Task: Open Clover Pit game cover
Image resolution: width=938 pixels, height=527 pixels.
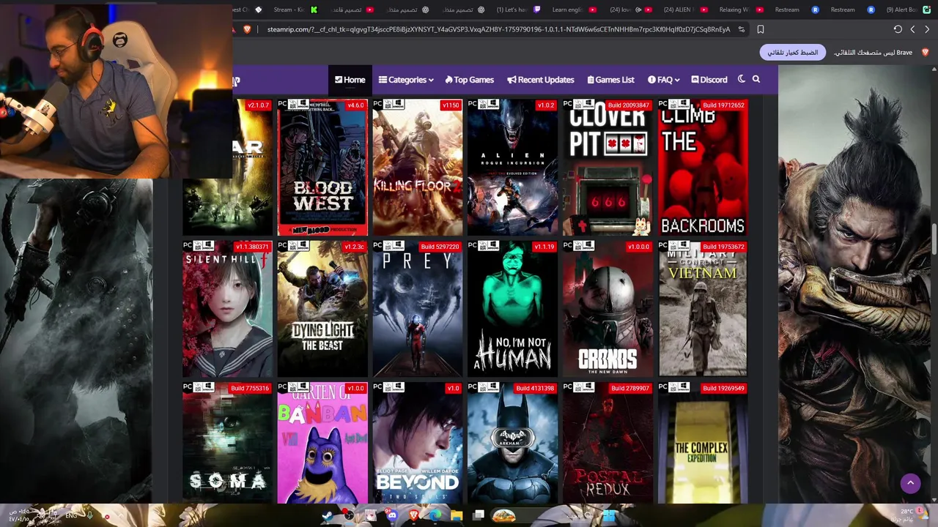Action: 608,168
